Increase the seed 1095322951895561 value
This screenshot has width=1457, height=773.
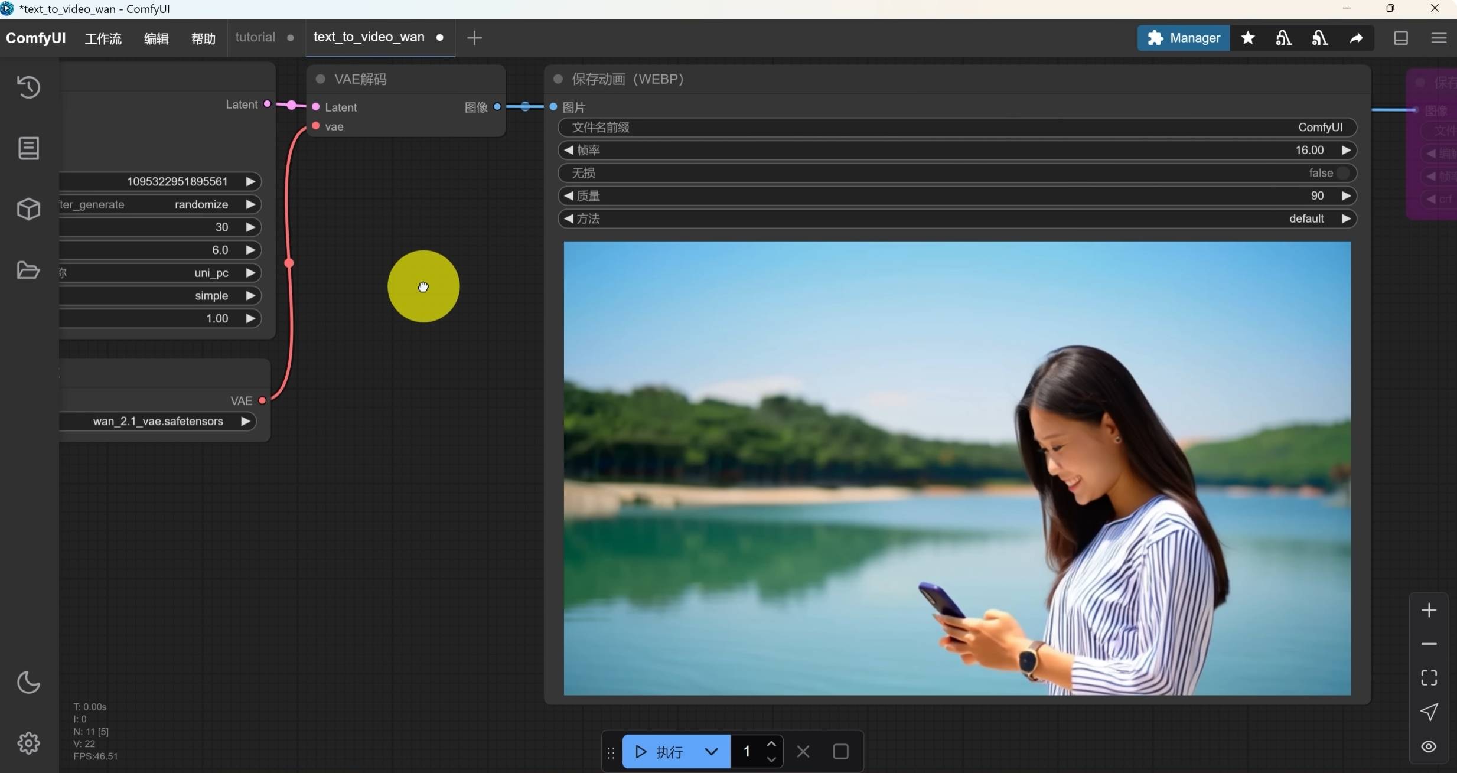coord(250,181)
